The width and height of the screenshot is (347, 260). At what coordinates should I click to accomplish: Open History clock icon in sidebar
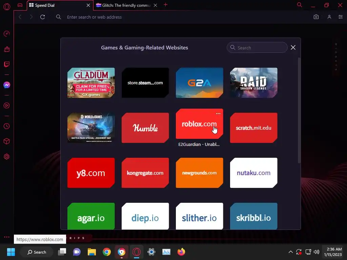pos(7,126)
